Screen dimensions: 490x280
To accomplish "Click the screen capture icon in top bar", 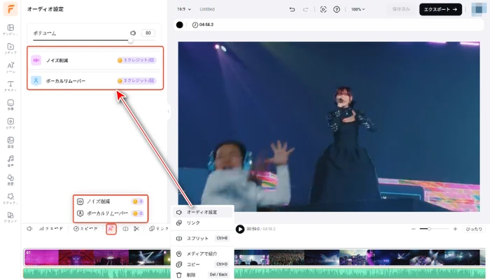I will pos(323,10).
